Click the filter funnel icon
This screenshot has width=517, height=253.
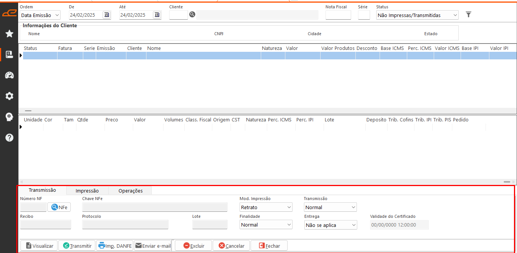pos(469,15)
